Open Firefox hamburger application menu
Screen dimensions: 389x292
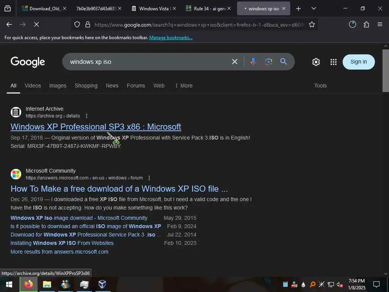pos(380,24)
